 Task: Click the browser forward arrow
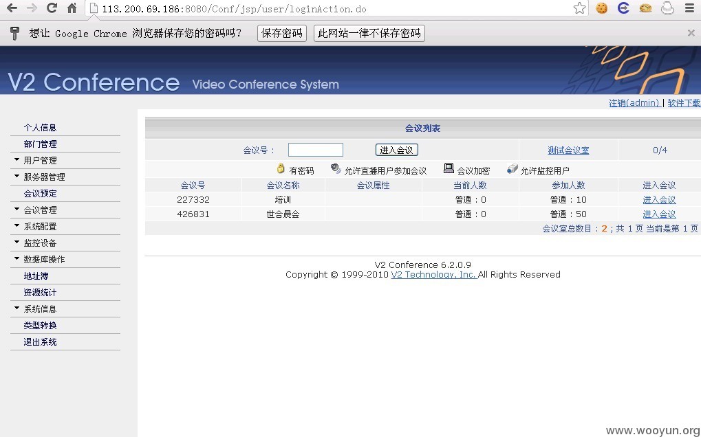(x=32, y=8)
